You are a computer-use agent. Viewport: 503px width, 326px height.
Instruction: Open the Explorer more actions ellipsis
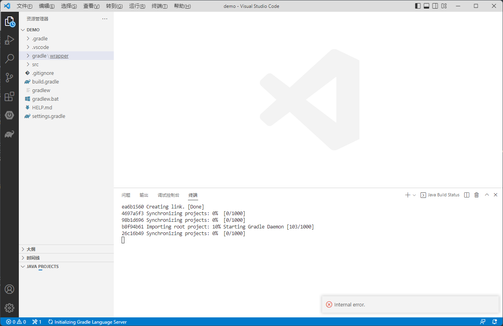click(x=105, y=19)
